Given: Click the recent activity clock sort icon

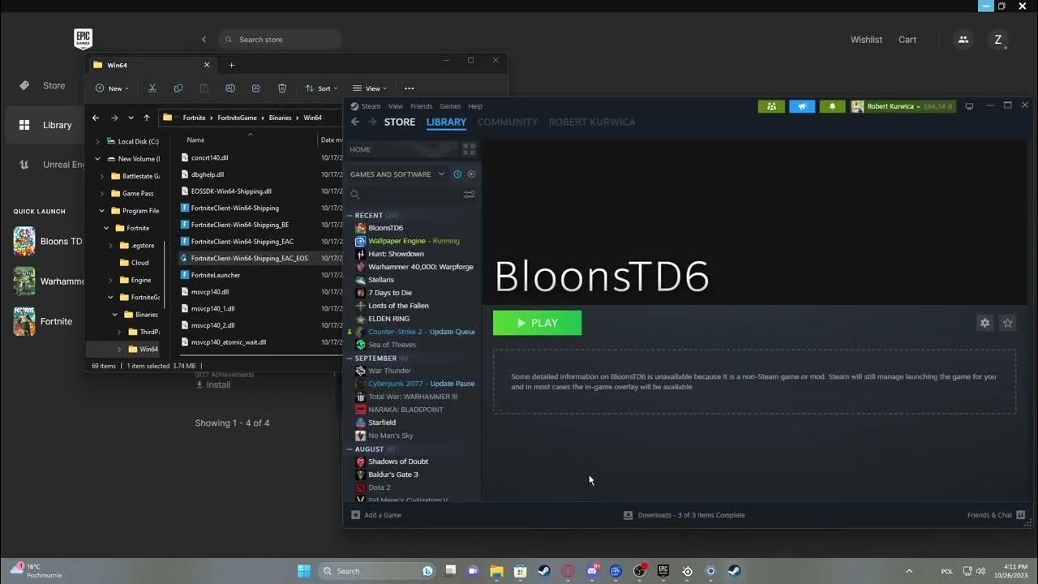Looking at the screenshot, I should click(457, 174).
